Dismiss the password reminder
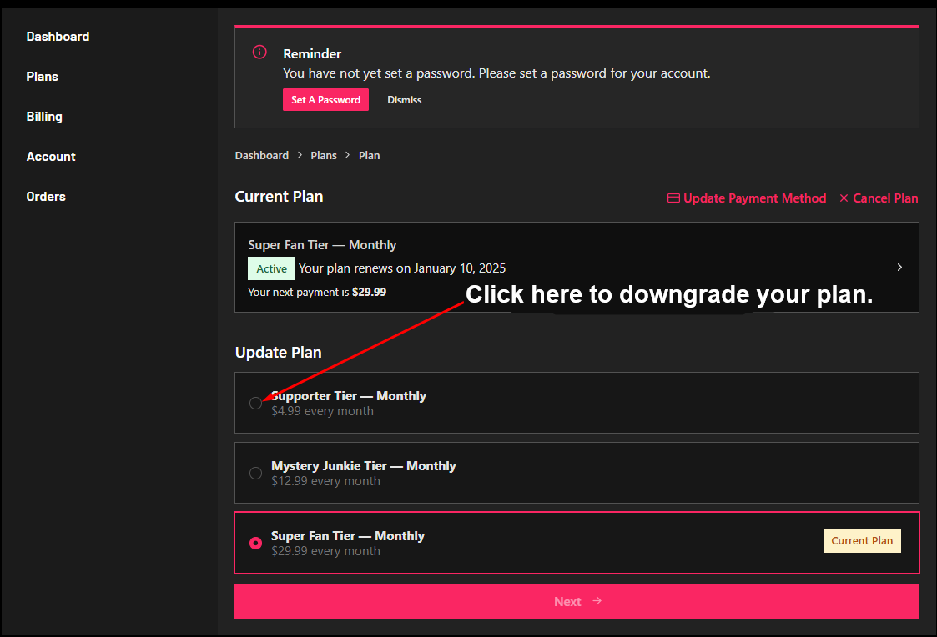 404,100
